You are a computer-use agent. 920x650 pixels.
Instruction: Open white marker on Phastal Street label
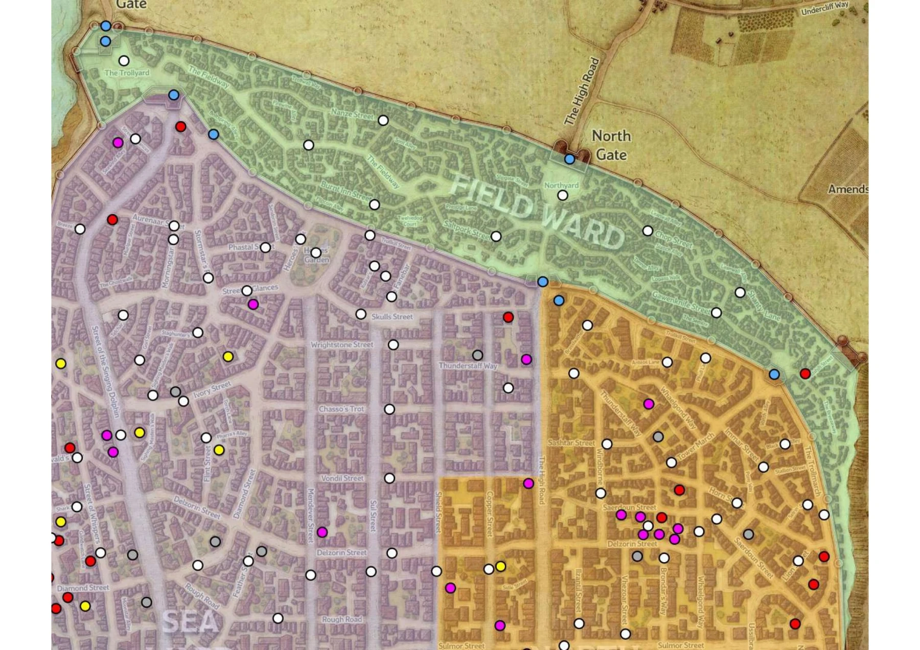(x=265, y=248)
